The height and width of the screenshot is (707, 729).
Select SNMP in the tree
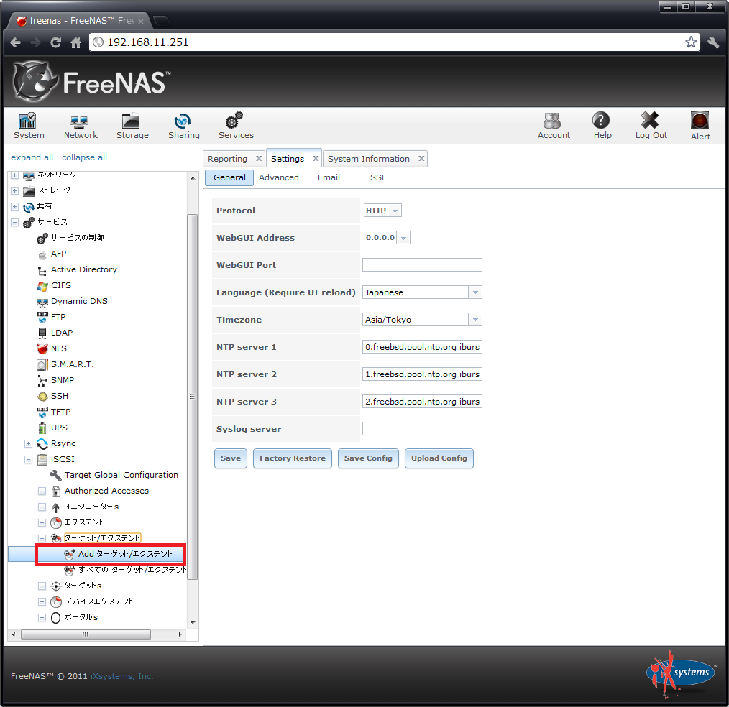click(x=63, y=380)
